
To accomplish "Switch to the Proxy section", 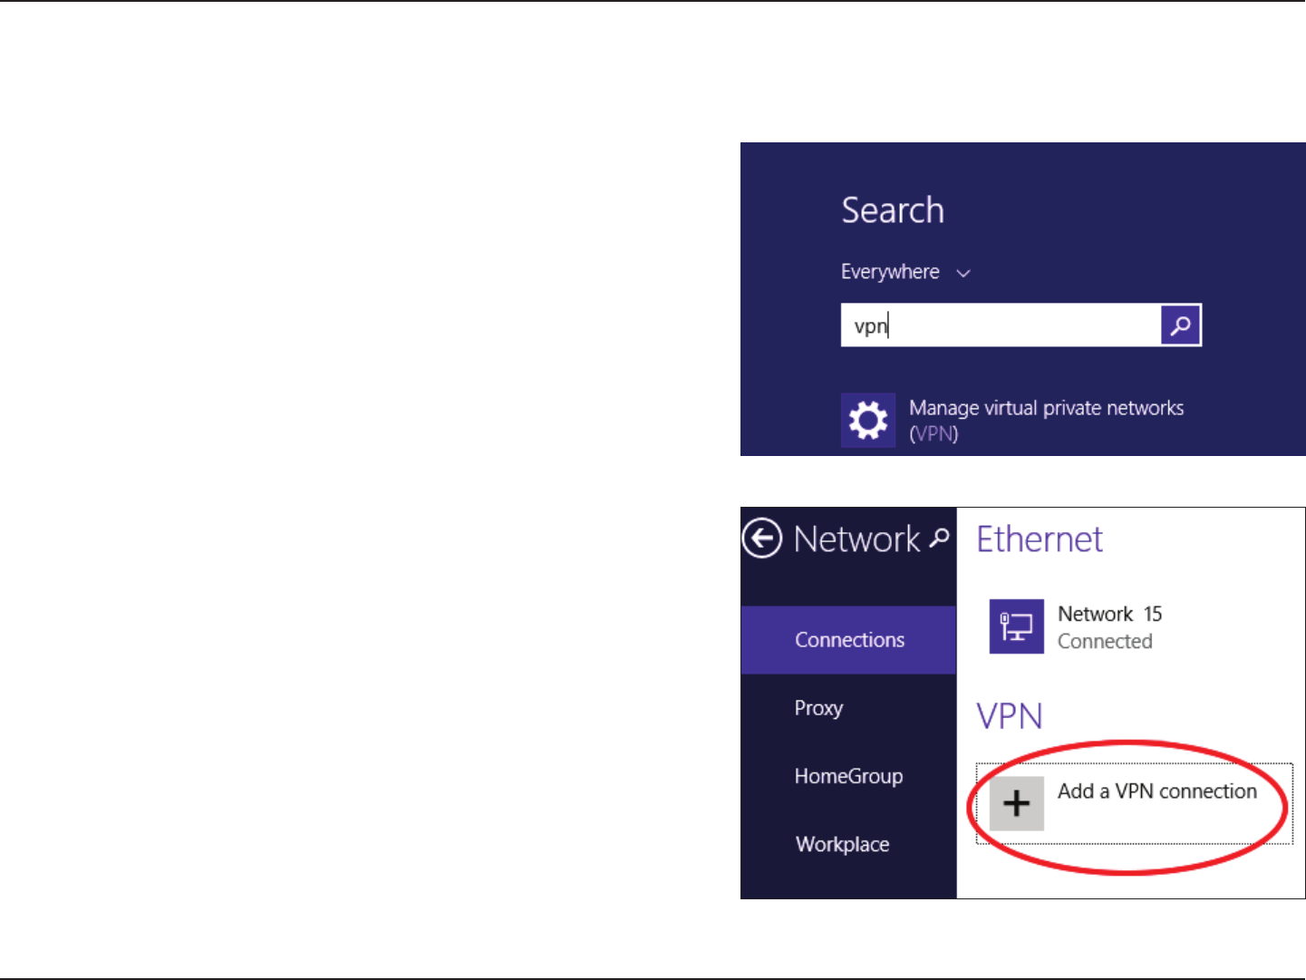I will (x=818, y=708).
